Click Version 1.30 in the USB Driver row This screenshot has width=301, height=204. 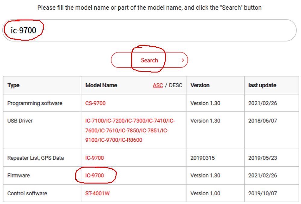click(205, 121)
